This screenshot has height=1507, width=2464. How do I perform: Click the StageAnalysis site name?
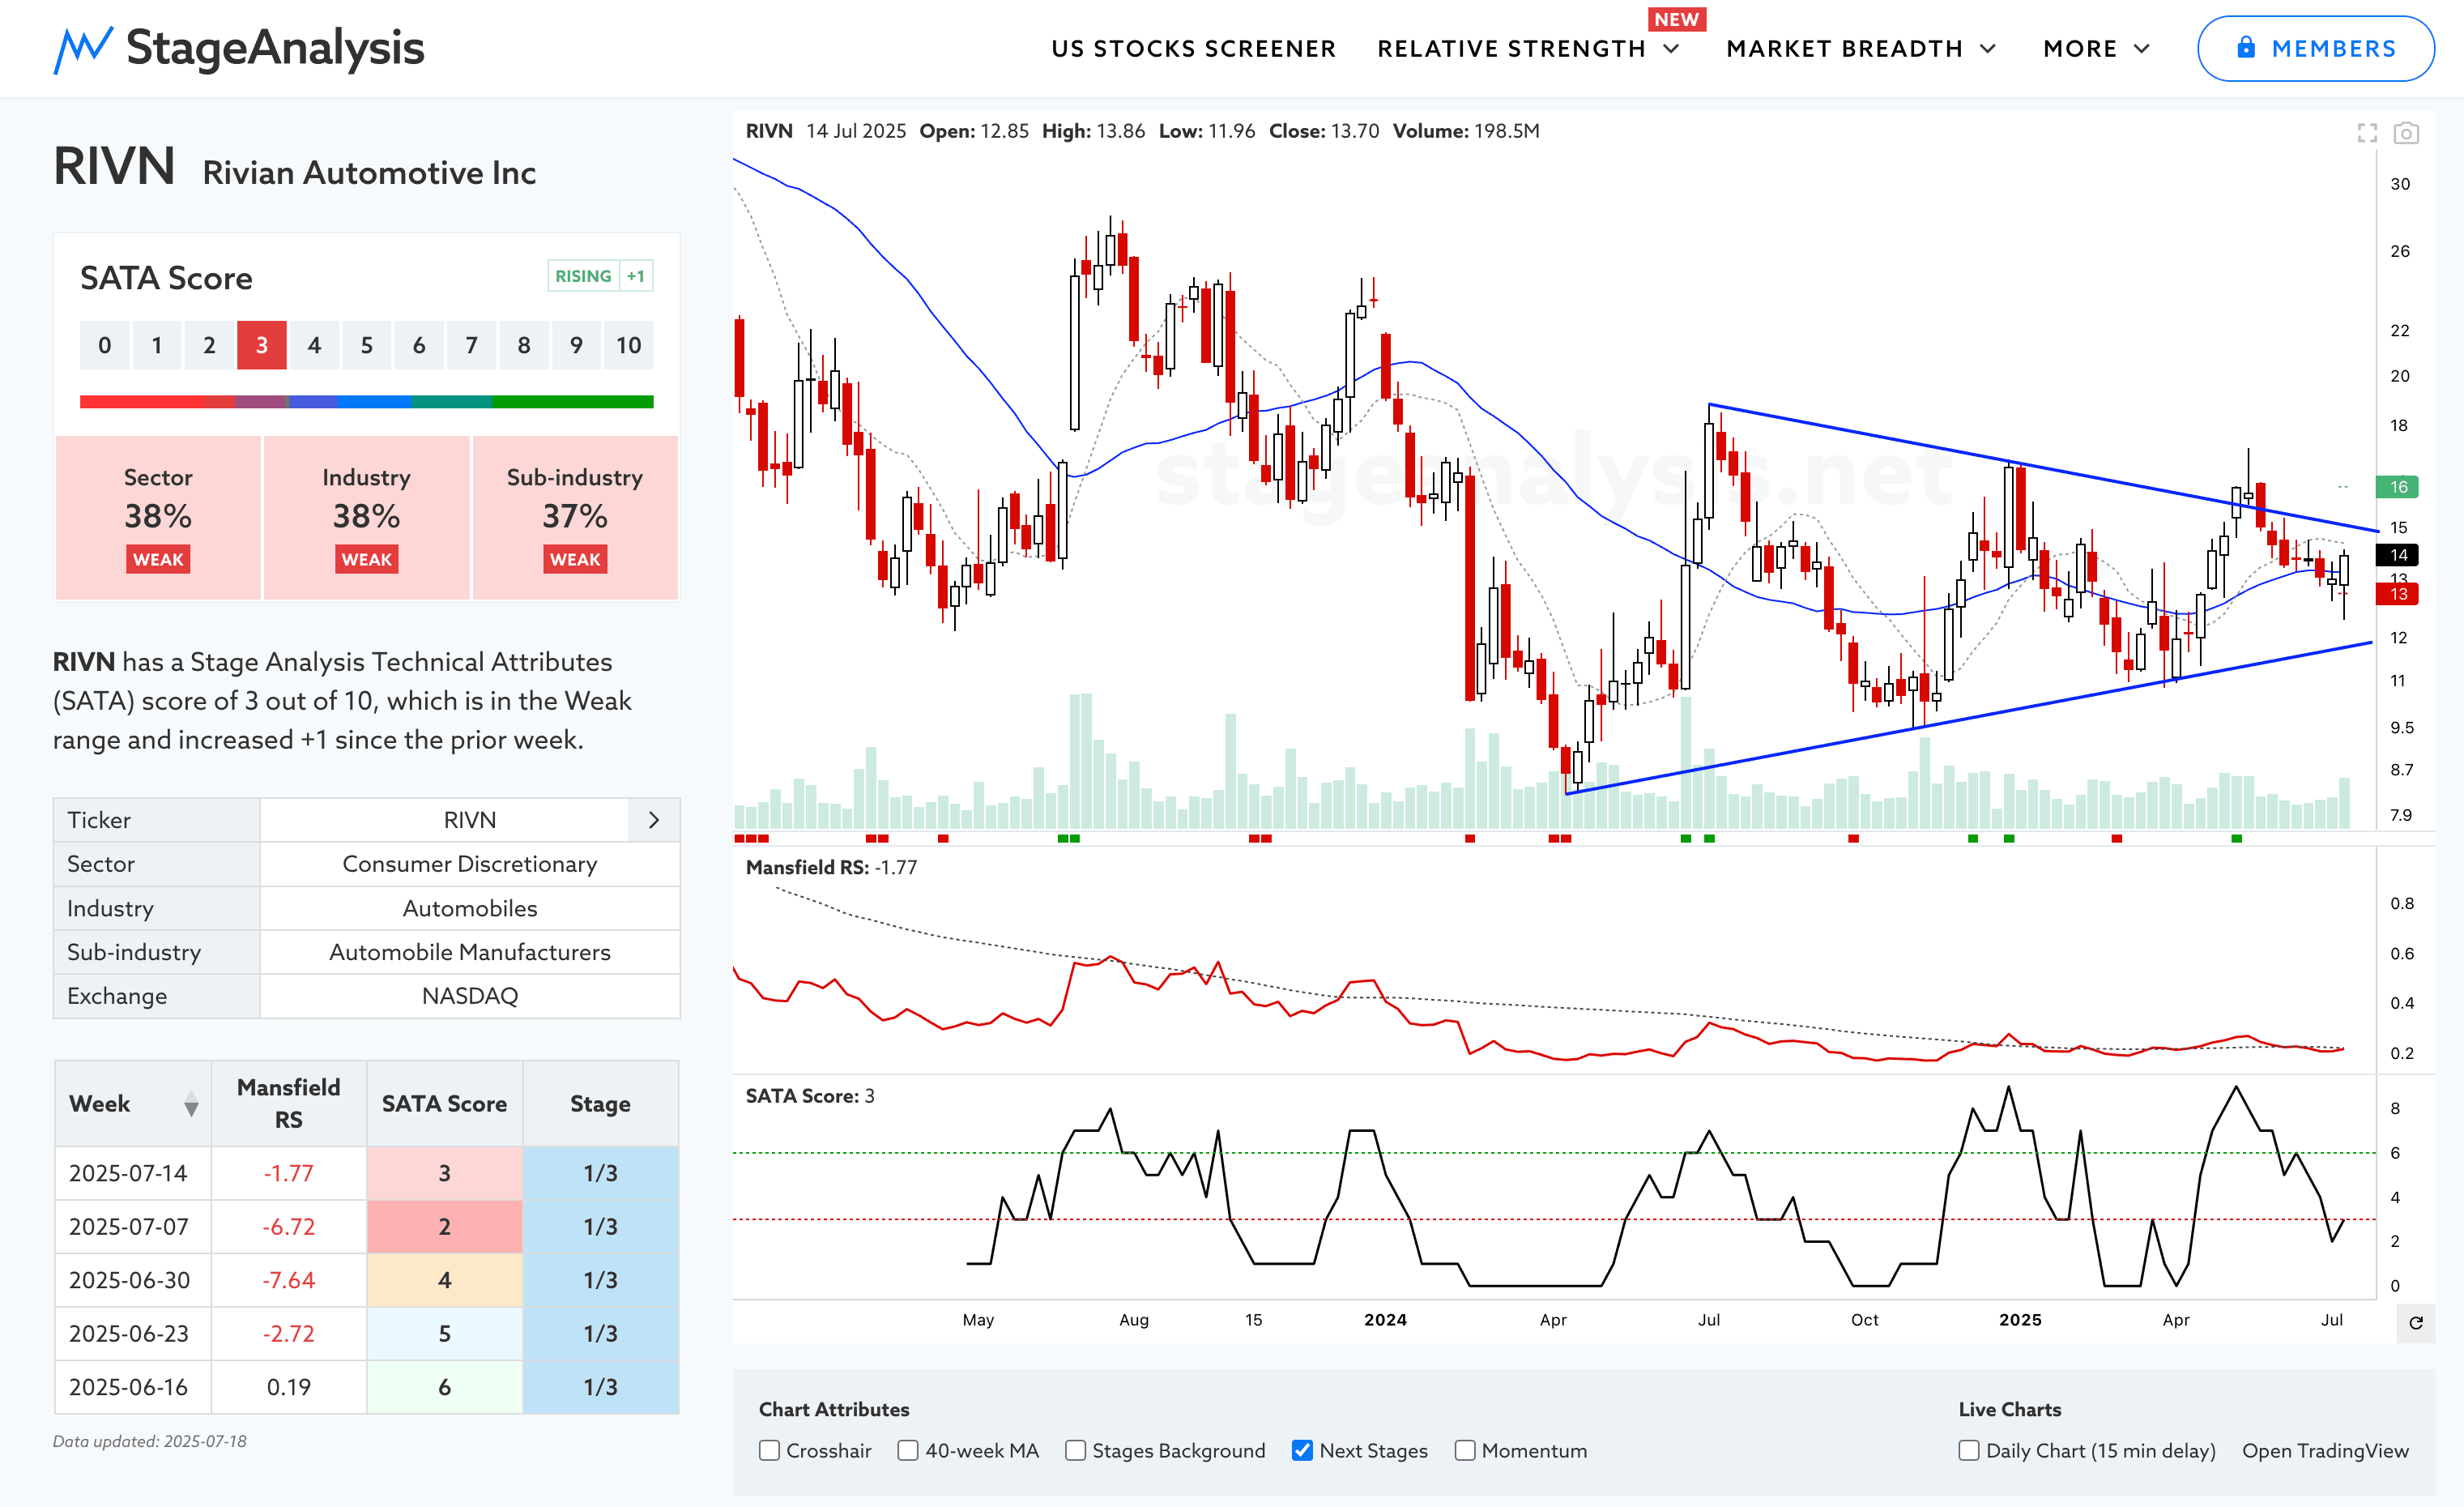275,48
